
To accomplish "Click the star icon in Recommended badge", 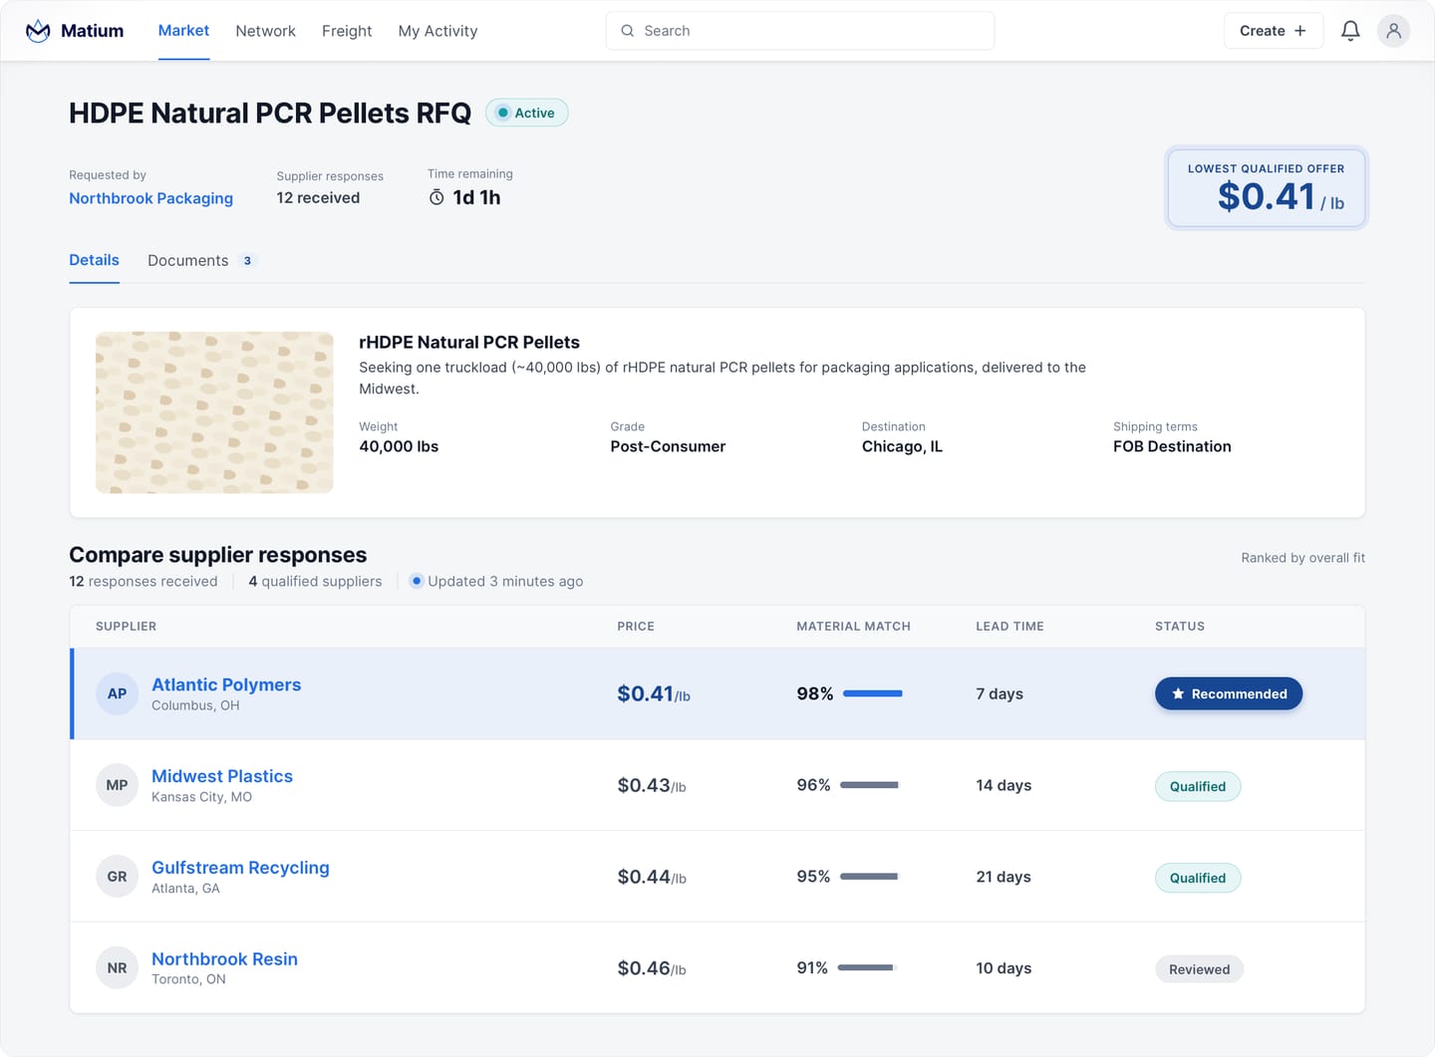I will pyautogui.click(x=1178, y=693).
